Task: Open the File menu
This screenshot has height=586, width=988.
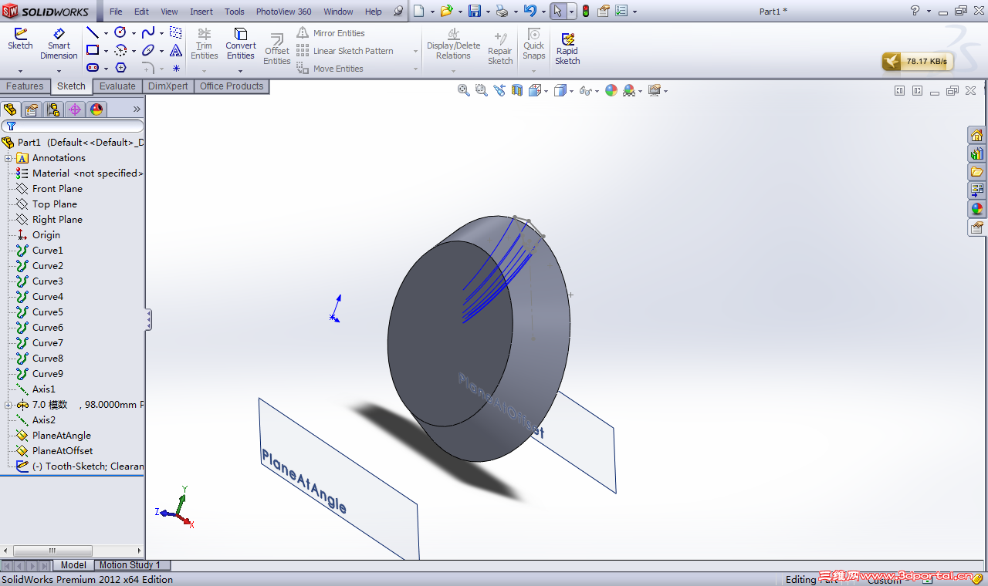Action: [x=116, y=12]
